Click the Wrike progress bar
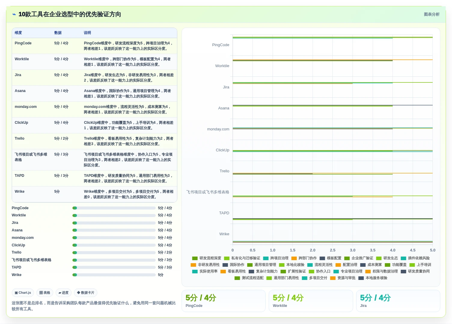This screenshot has width=452, height=324. [x=114, y=275]
